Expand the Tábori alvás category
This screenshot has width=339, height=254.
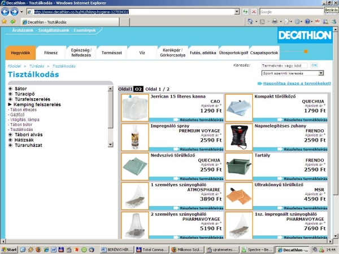click(10, 134)
